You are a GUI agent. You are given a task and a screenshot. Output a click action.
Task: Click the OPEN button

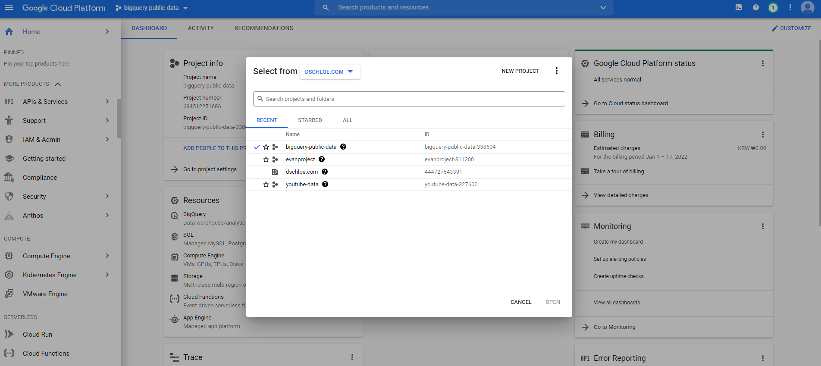(553, 302)
